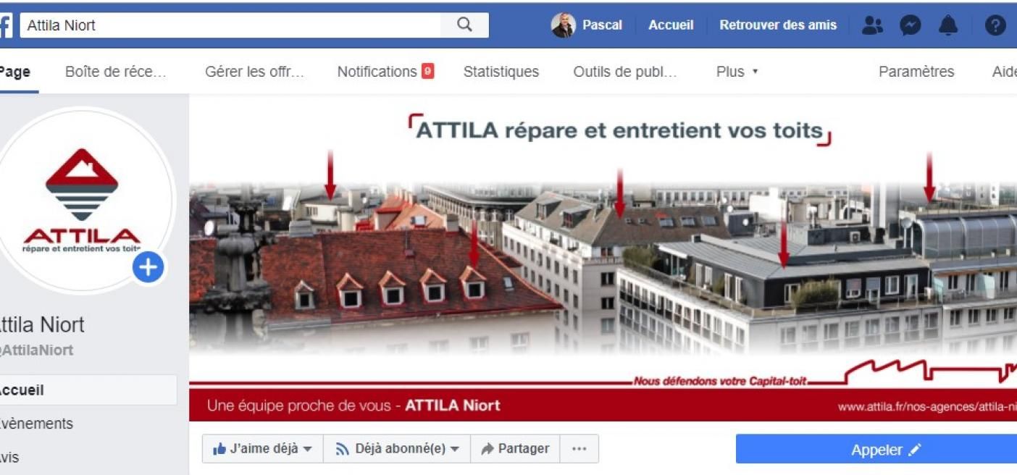Open the three dots more menu
Viewport: 1017px width, 475px height.
pyautogui.click(x=579, y=449)
